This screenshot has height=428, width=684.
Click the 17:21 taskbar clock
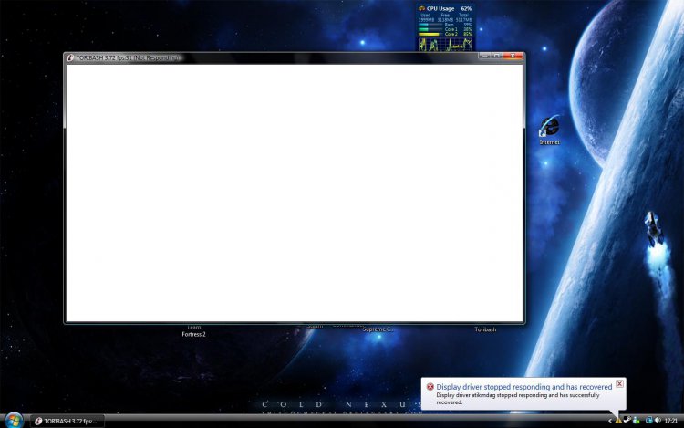pos(671,421)
